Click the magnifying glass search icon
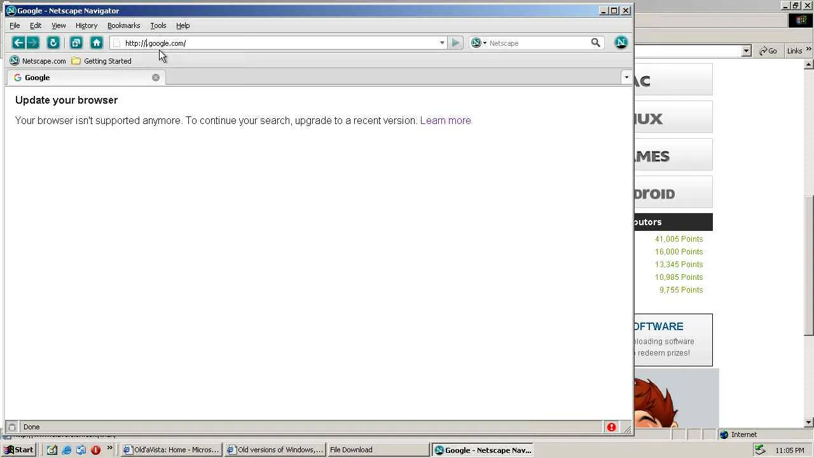This screenshot has width=814, height=458. pyautogui.click(x=595, y=43)
